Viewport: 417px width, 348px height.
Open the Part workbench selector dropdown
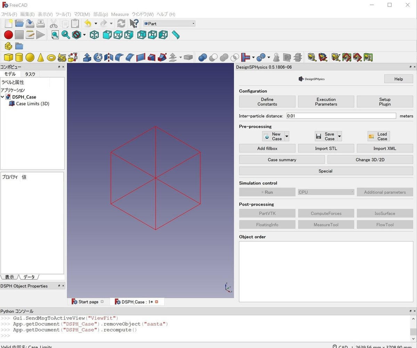tap(169, 24)
